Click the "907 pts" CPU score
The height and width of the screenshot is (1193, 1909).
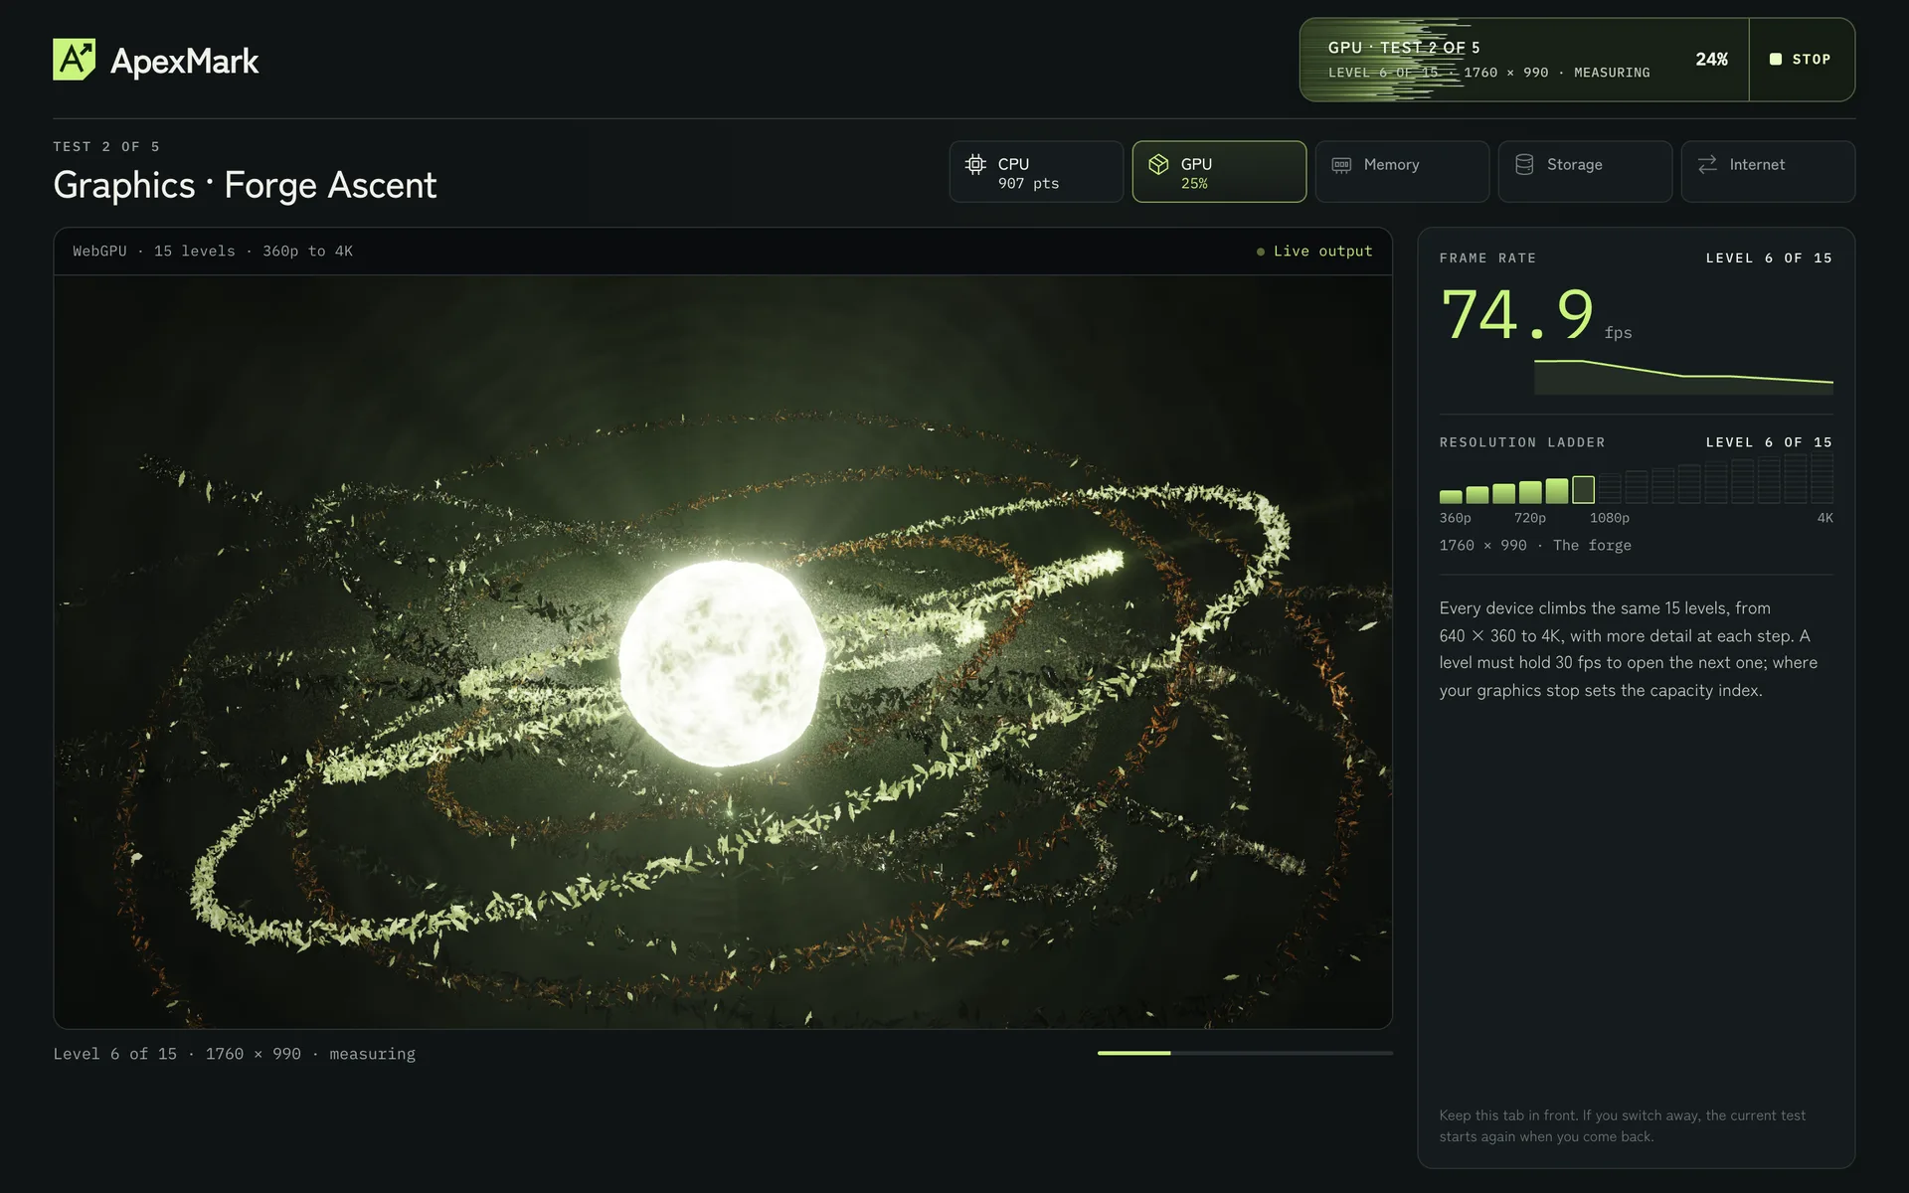pyautogui.click(x=1028, y=184)
